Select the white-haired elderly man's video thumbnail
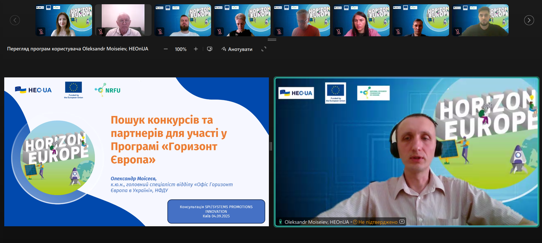This screenshot has width=542, height=243. [123, 20]
